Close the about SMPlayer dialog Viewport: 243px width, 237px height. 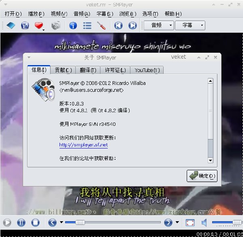coord(215,57)
